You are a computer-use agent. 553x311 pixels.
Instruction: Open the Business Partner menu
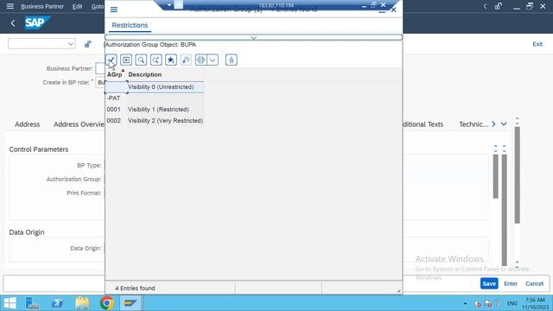click(42, 6)
